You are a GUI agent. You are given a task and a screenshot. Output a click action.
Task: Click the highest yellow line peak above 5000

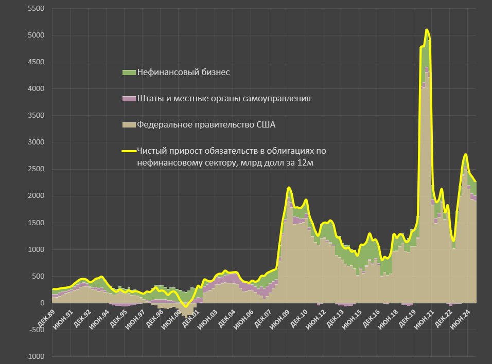tap(427, 30)
